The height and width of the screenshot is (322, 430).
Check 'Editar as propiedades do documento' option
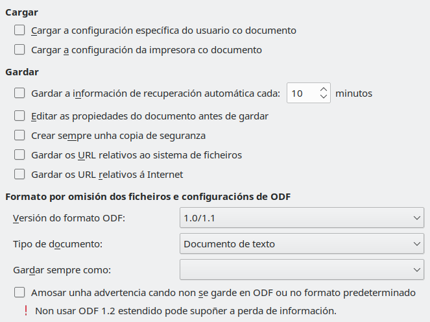click(x=19, y=116)
